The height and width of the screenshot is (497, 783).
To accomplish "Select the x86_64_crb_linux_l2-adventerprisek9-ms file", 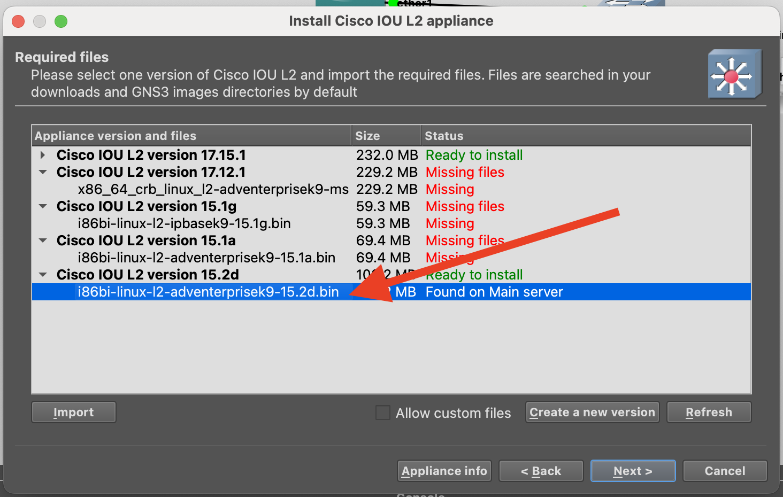I will tap(213, 189).
